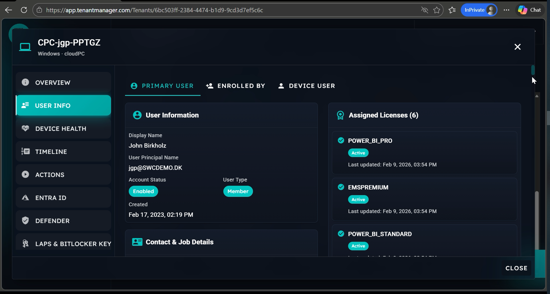Click the Device Health heartbeat icon

pos(25,128)
